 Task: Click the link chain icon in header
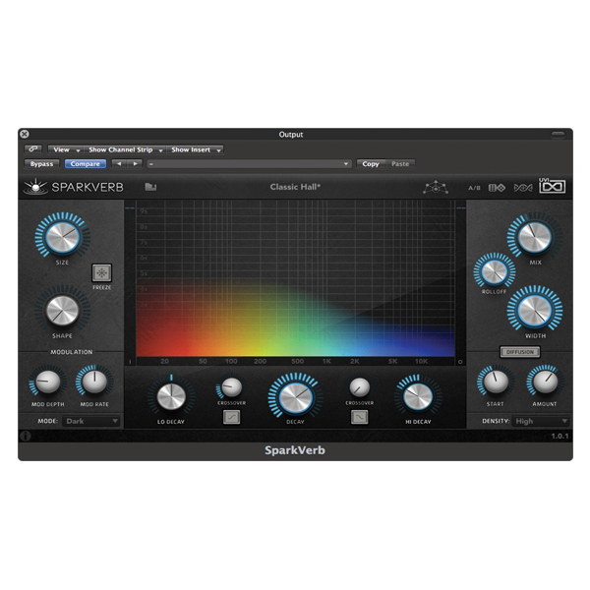(x=33, y=149)
